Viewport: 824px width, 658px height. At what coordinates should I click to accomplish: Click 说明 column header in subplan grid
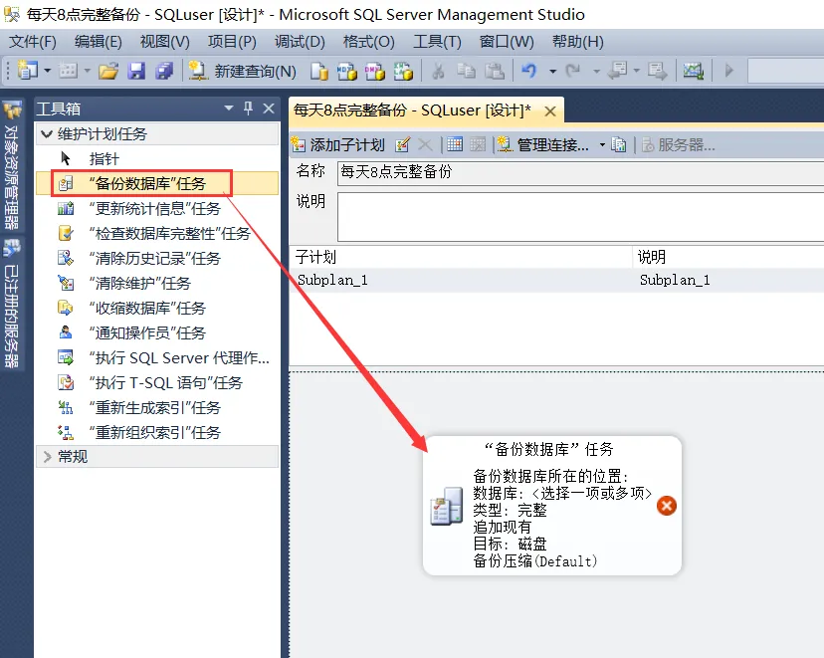pos(652,257)
